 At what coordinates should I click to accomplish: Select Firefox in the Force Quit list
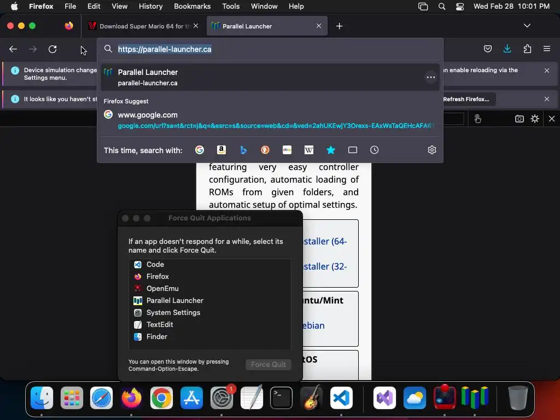click(209, 276)
